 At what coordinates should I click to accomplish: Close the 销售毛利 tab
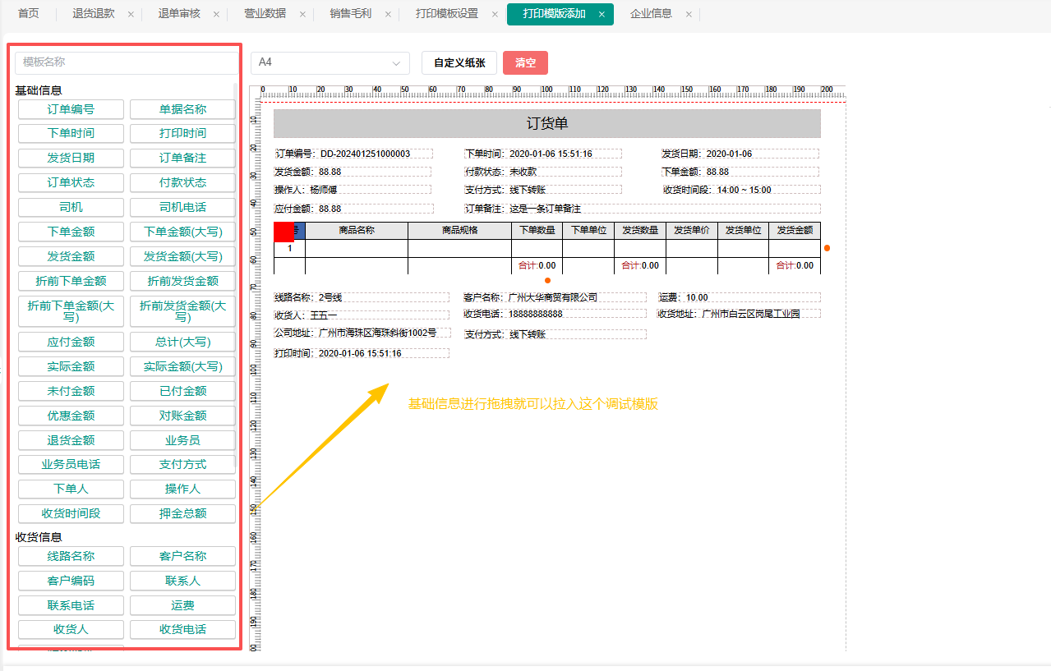pyautogui.click(x=387, y=14)
